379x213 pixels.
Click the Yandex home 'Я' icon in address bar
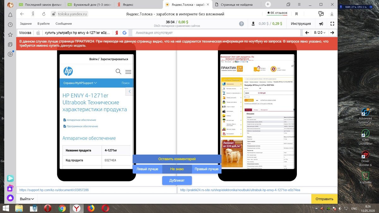click(x=33, y=14)
